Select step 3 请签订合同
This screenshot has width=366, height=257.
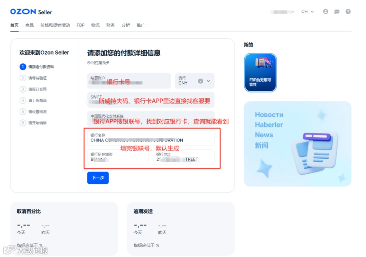[x=33, y=89]
